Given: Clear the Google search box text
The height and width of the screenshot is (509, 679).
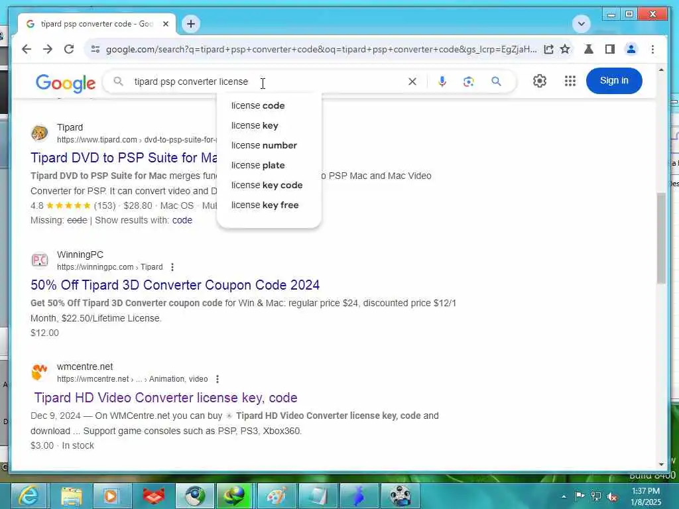Looking at the screenshot, I should coord(412,82).
